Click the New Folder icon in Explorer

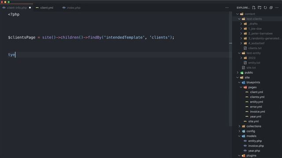(x=260, y=7)
